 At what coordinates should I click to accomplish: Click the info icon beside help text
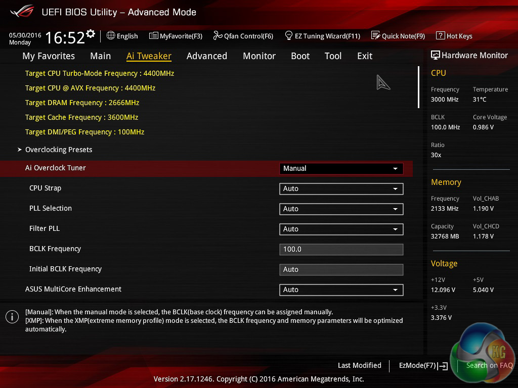tap(12, 317)
